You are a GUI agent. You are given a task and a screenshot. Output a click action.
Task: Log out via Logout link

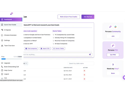pos(6,74)
